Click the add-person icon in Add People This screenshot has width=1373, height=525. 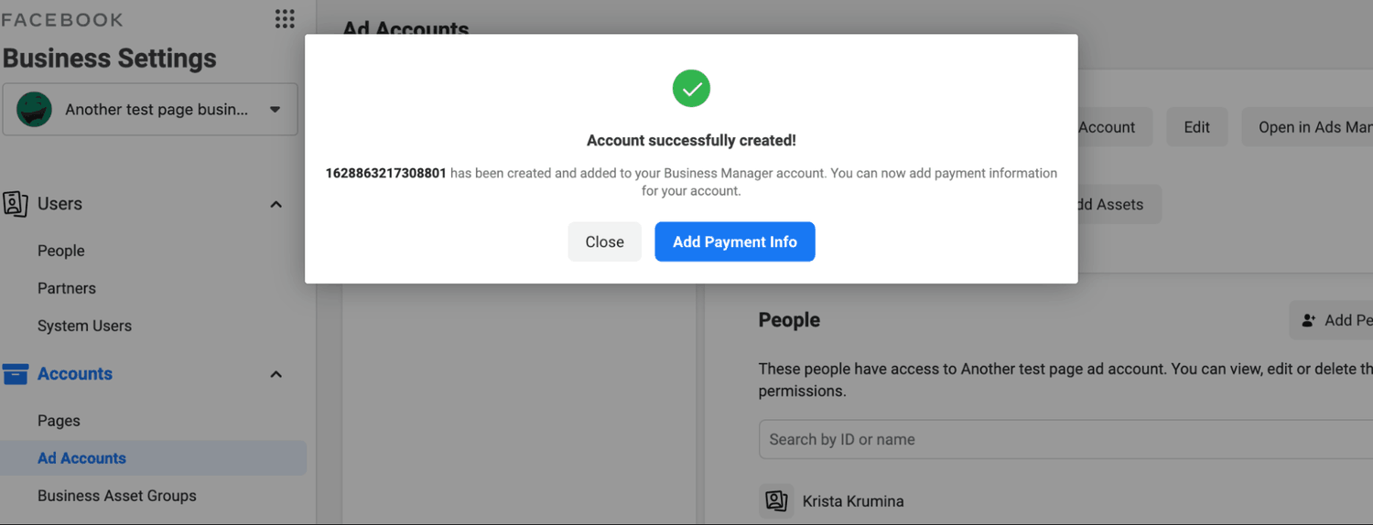coord(1309,320)
